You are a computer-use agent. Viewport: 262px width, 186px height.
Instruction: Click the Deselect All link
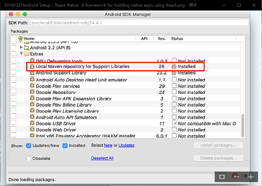click(102, 158)
